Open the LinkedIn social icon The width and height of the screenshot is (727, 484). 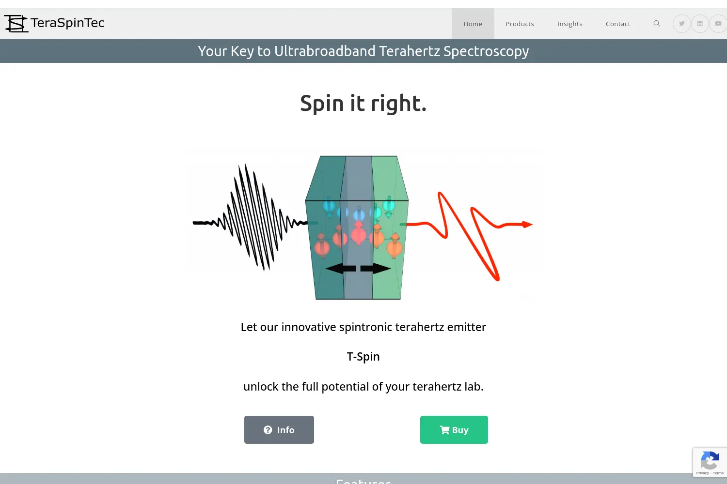tap(700, 23)
